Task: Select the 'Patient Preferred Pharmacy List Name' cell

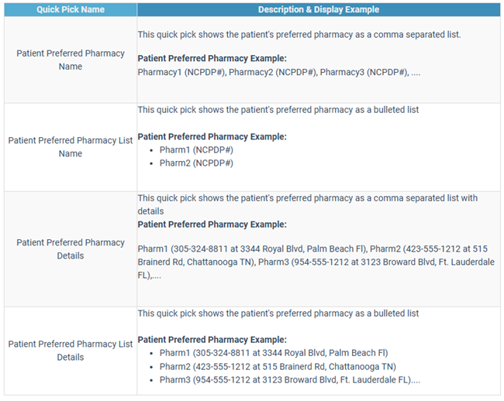Action: (x=70, y=147)
